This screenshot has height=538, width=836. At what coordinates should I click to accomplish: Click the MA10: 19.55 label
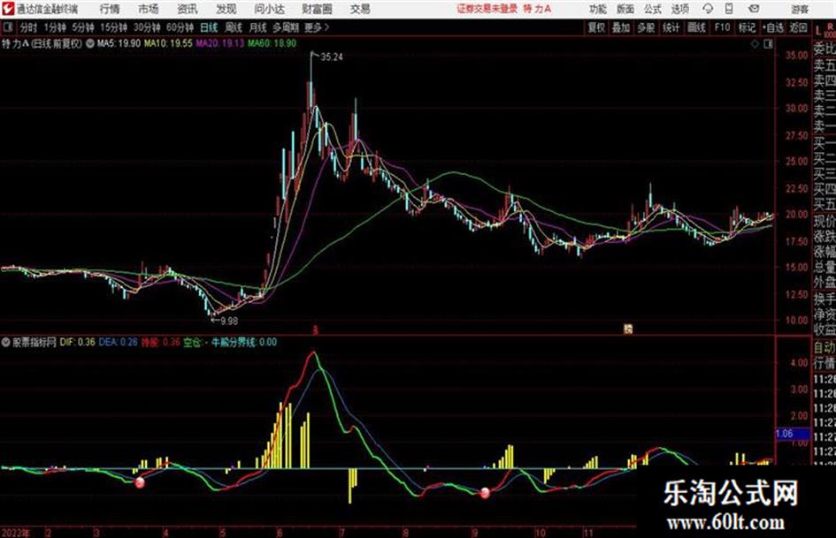pos(168,43)
